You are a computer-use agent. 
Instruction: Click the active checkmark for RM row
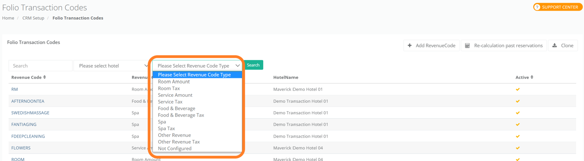(x=518, y=89)
